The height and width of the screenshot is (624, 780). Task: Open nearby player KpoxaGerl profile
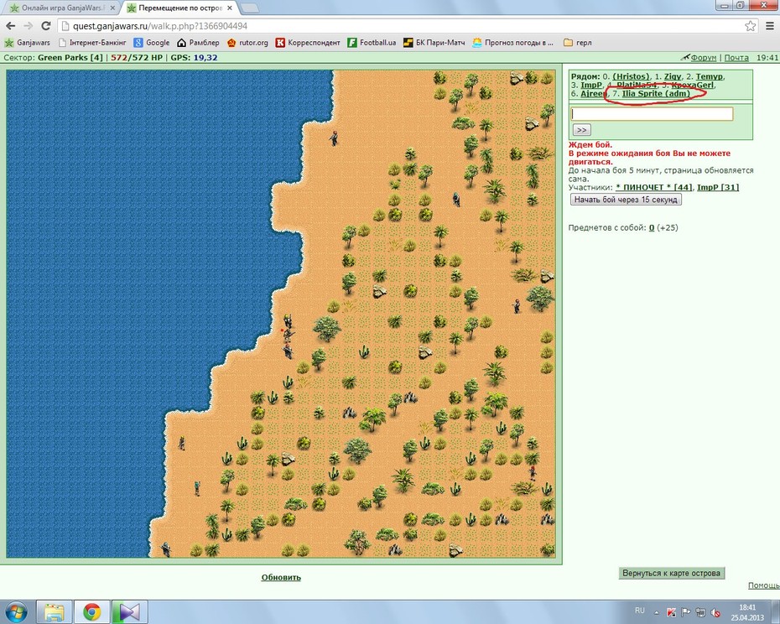pyautogui.click(x=692, y=85)
